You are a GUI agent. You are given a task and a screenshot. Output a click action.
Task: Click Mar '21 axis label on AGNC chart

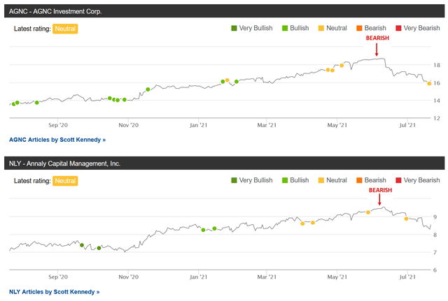267,125
